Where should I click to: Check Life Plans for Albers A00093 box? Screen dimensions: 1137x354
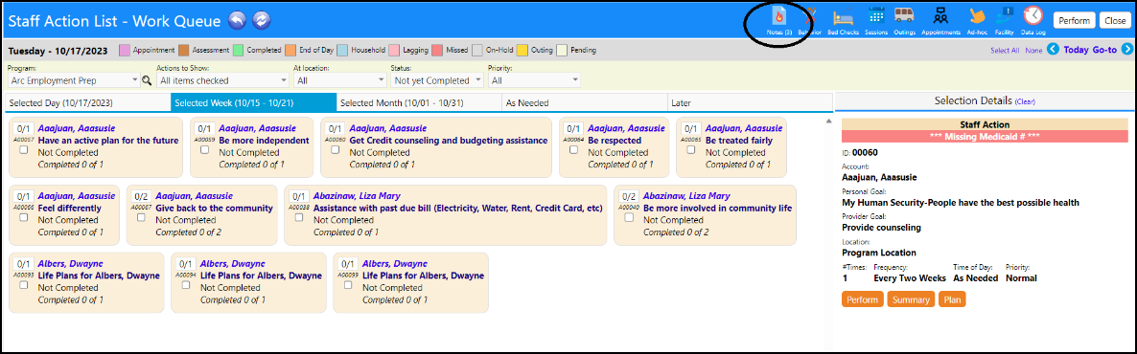[x=24, y=285]
